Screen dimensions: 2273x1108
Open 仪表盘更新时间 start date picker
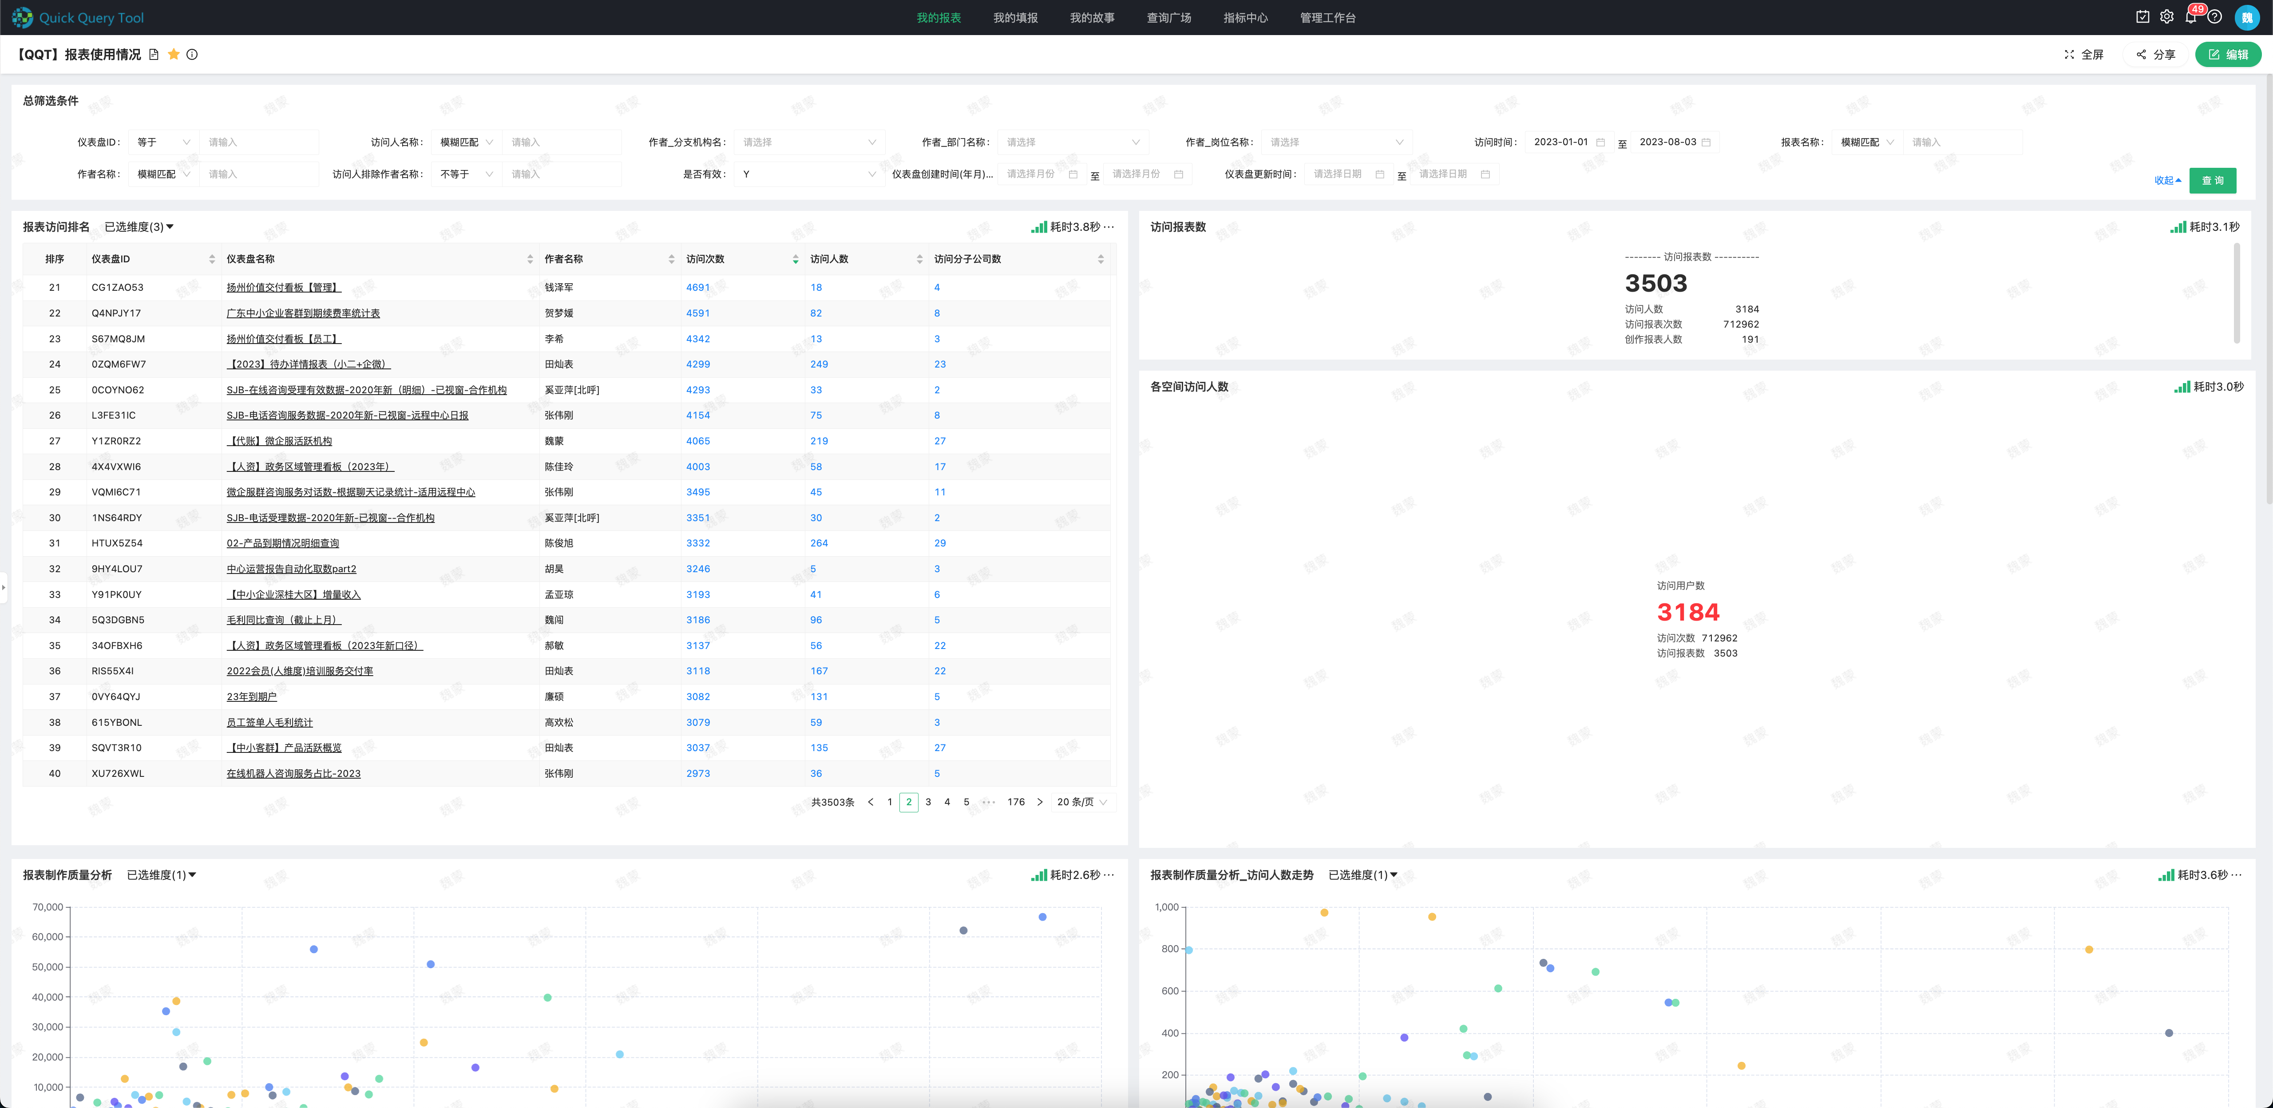point(1348,174)
